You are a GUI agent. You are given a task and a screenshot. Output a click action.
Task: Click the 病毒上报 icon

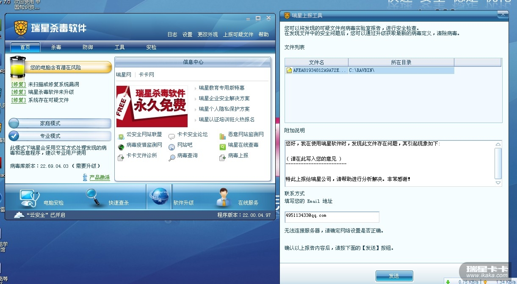click(223, 158)
